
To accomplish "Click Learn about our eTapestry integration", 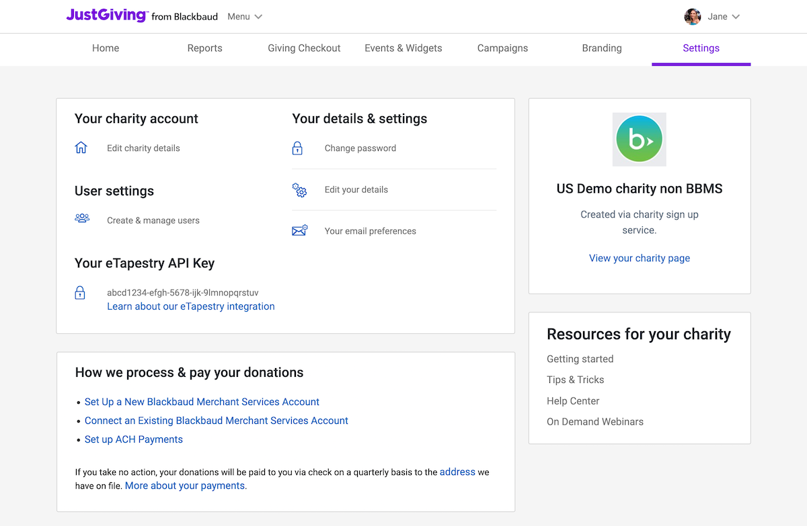I will click(x=191, y=306).
